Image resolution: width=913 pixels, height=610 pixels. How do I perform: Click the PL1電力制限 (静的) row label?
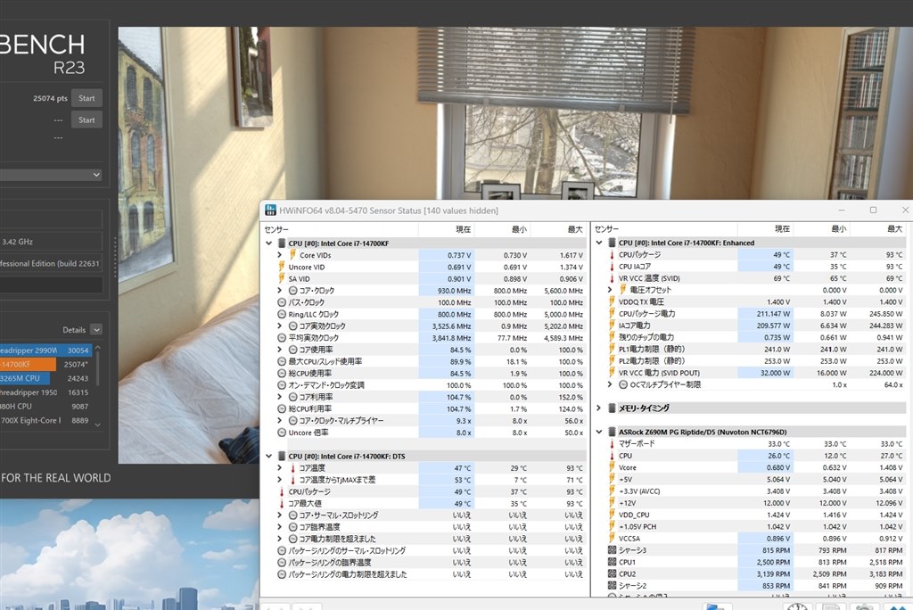click(652, 349)
